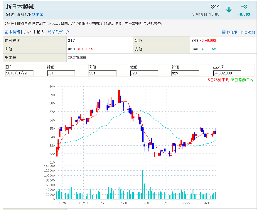This screenshot has width=258, height=210.
Task: Click the 出来高 input field showing 64,682,000
Action: point(227,73)
